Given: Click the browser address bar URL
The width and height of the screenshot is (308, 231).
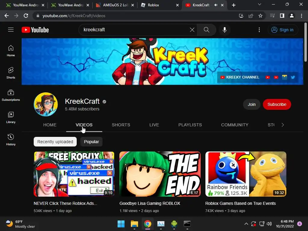Looking at the screenshot, I should click(74, 16).
